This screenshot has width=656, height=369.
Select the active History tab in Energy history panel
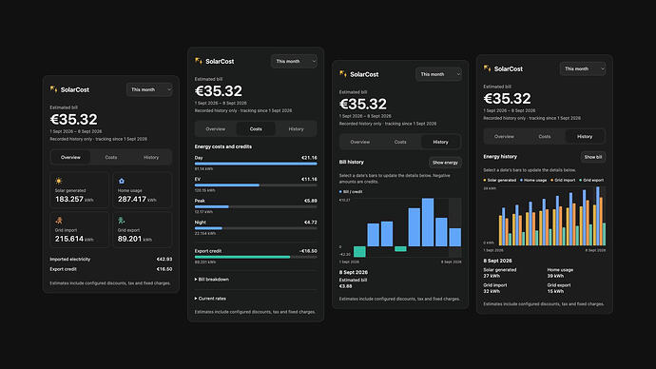[585, 136]
